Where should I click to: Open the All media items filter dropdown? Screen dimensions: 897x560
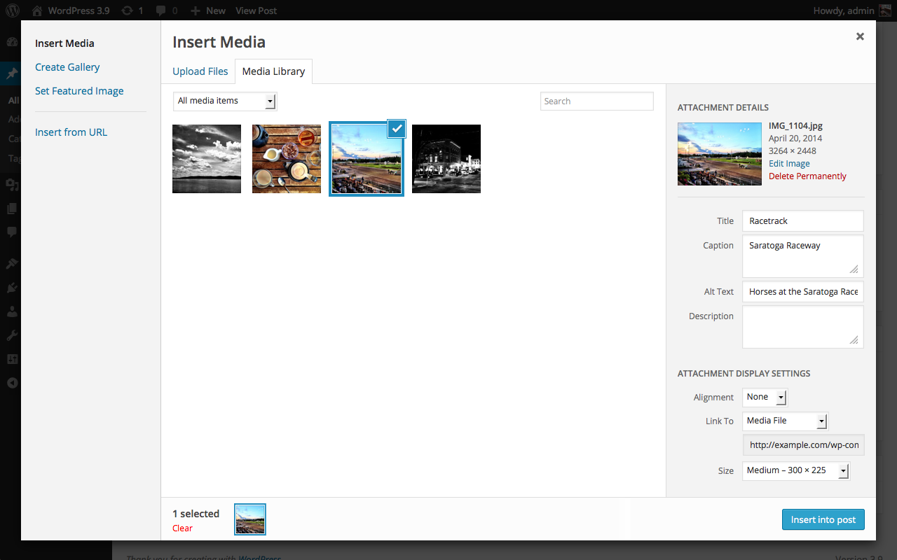click(224, 101)
